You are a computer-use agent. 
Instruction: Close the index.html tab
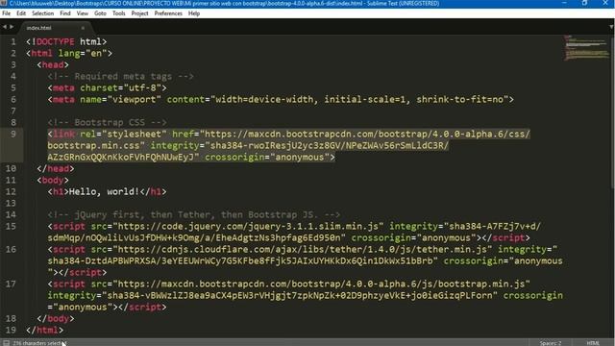[x=83, y=28]
